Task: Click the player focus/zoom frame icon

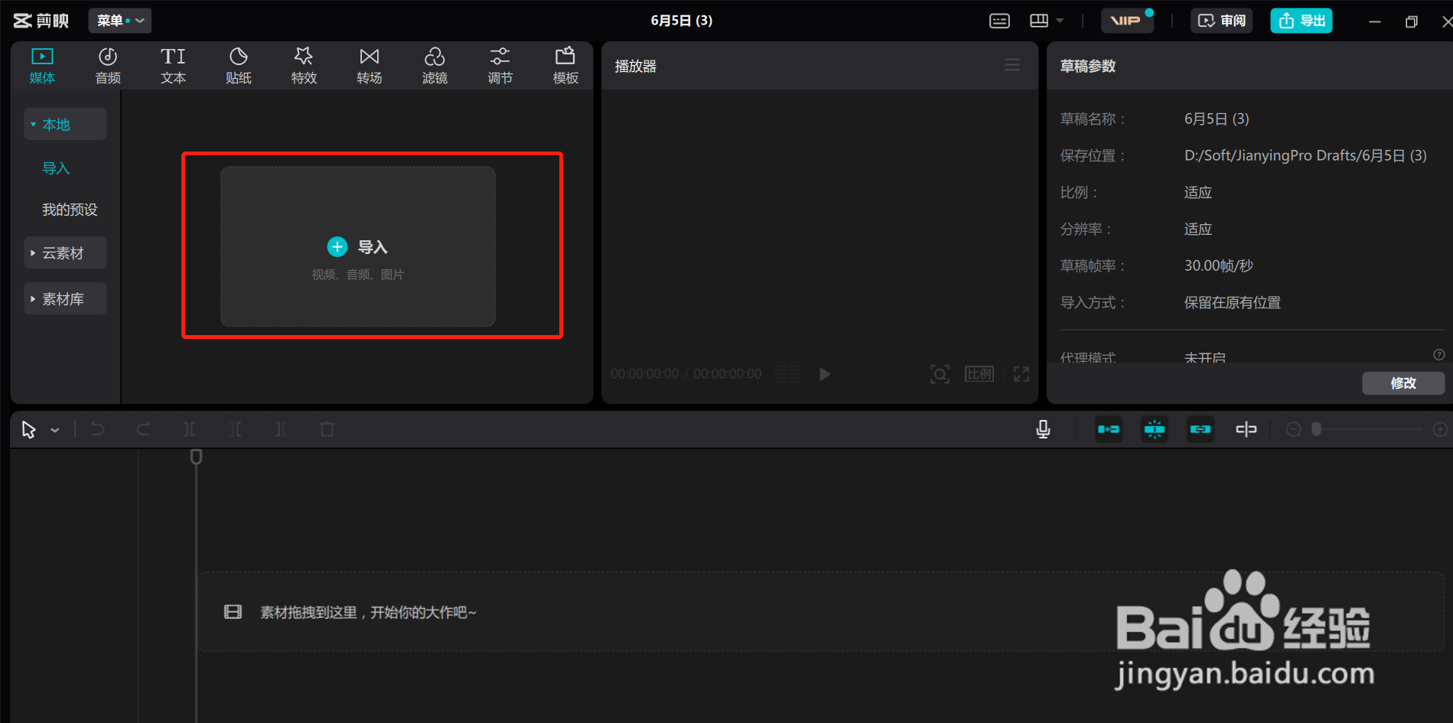Action: click(940, 374)
